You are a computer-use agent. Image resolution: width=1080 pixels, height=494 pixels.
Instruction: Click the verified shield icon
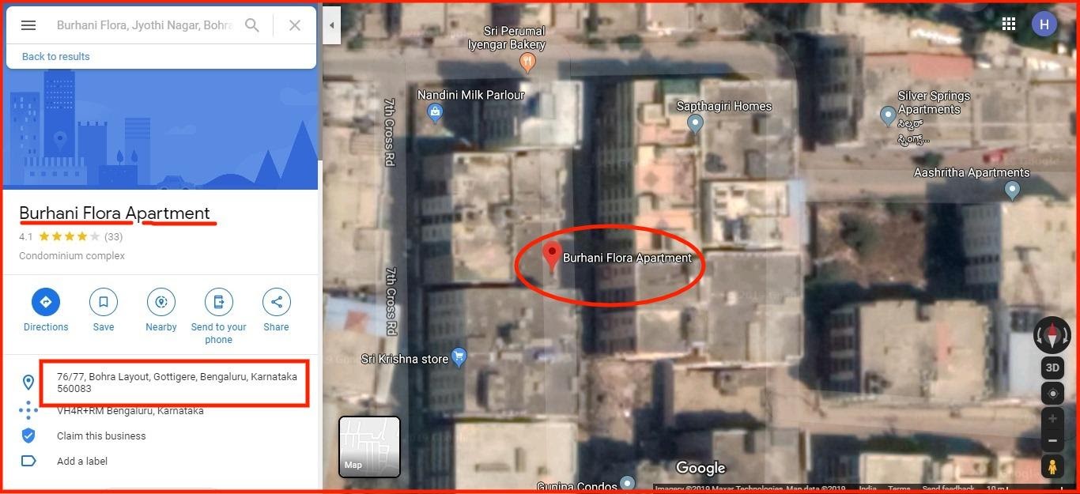tap(28, 436)
